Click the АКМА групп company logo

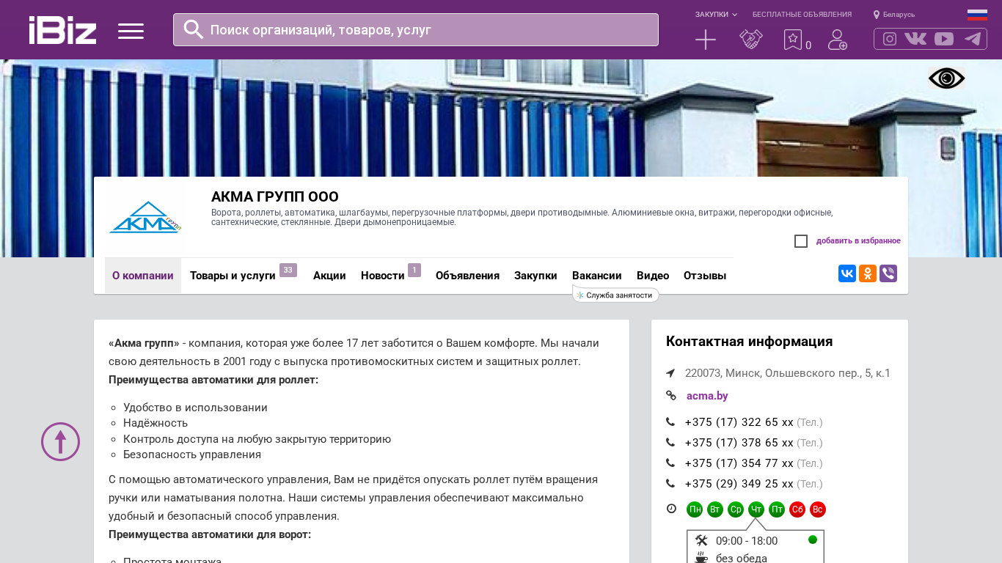(x=145, y=218)
